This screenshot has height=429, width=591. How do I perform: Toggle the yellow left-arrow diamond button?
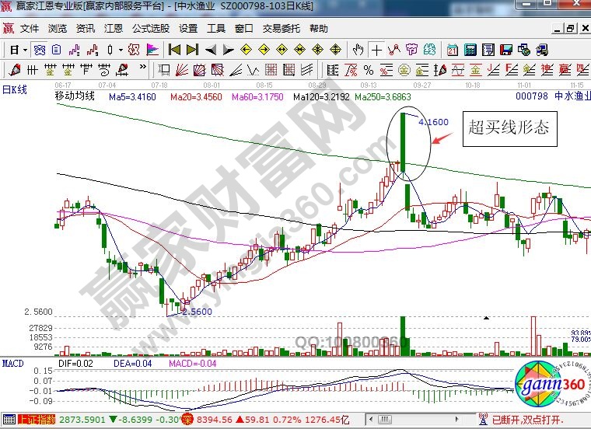244,50
